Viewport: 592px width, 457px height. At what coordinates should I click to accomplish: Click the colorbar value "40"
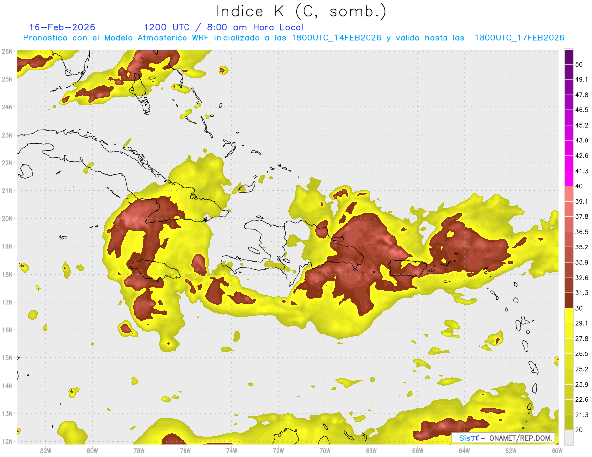coord(579,186)
